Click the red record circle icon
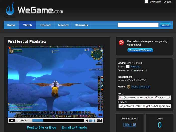 tap(121, 43)
